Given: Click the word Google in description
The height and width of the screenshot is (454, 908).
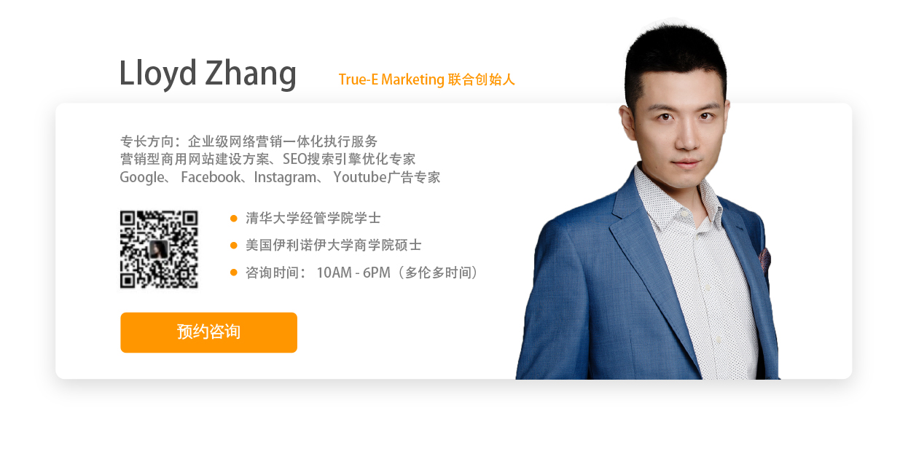Looking at the screenshot, I should [142, 178].
